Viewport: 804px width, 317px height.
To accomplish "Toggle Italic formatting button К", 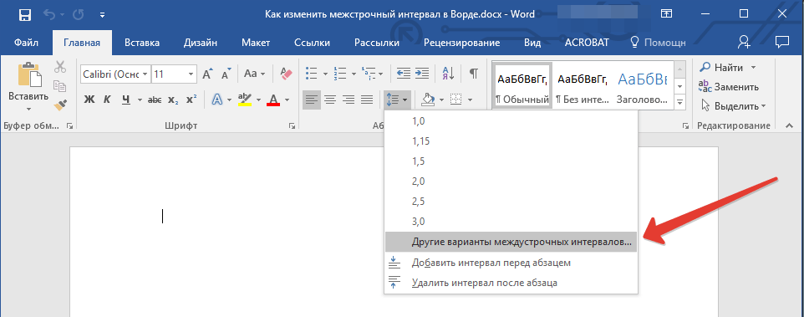I will pos(107,100).
